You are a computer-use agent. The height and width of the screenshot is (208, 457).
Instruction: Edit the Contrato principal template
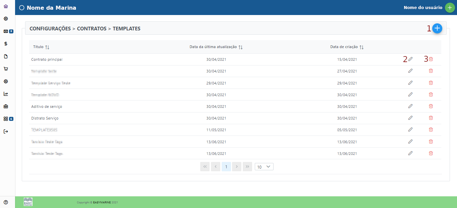point(410,59)
